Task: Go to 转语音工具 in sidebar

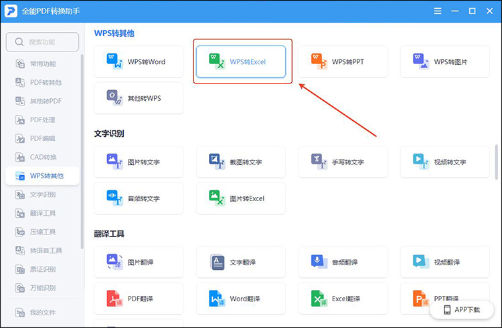Action: (x=42, y=251)
